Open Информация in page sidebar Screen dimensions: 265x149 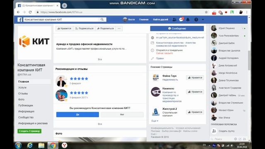click(x=26, y=111)
